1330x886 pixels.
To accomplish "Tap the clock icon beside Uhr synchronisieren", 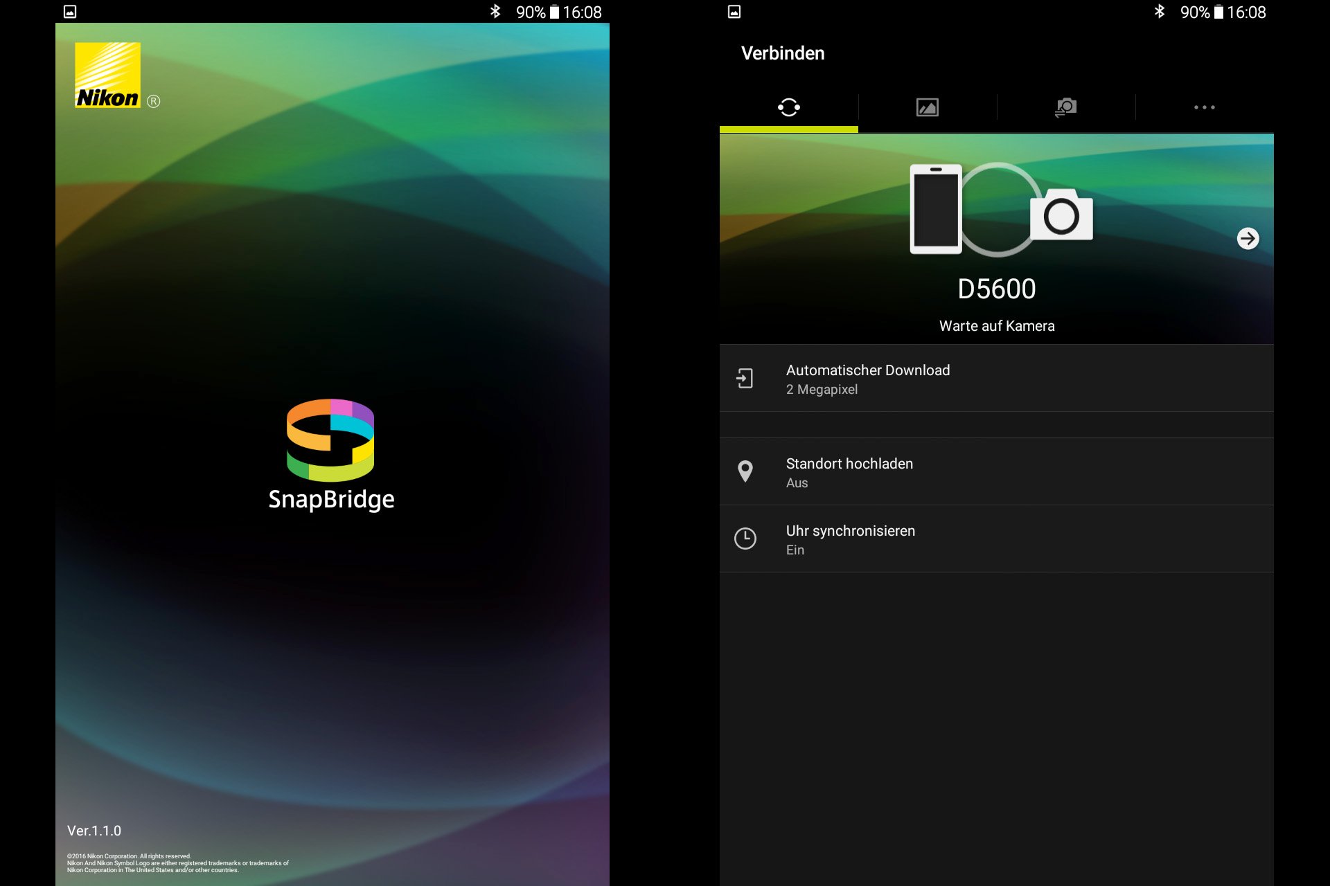I will tap(745, 539).
